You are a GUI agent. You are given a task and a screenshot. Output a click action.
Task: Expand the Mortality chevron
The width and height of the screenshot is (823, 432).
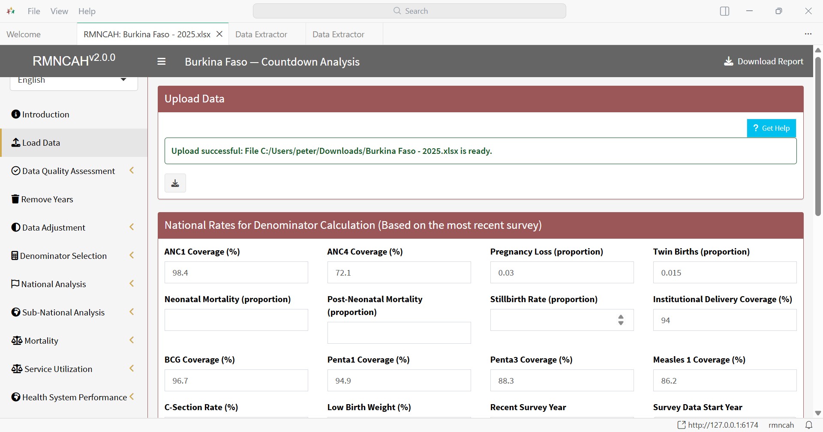(x=132, y=340)
